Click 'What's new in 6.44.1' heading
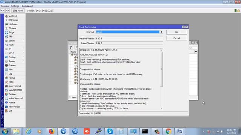Screen dimensions: 241x135 pos(99,79)
